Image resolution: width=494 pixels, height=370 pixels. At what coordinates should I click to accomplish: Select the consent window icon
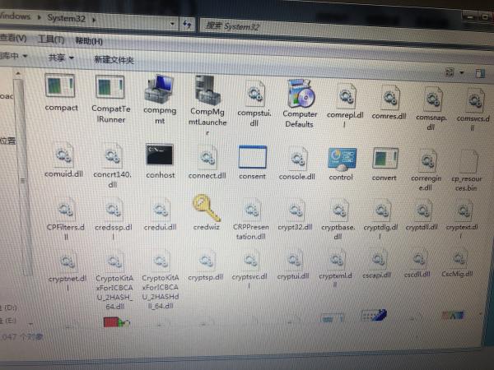[252, 156]
